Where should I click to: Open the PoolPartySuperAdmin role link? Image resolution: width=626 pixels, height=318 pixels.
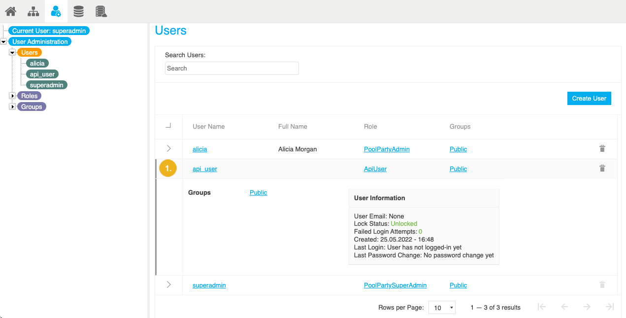coord(395,285)
